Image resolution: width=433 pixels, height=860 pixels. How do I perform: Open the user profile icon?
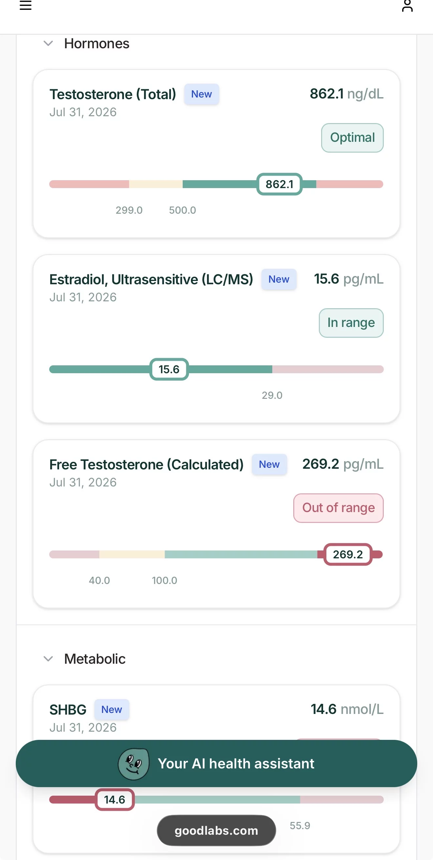pos(407,5)
